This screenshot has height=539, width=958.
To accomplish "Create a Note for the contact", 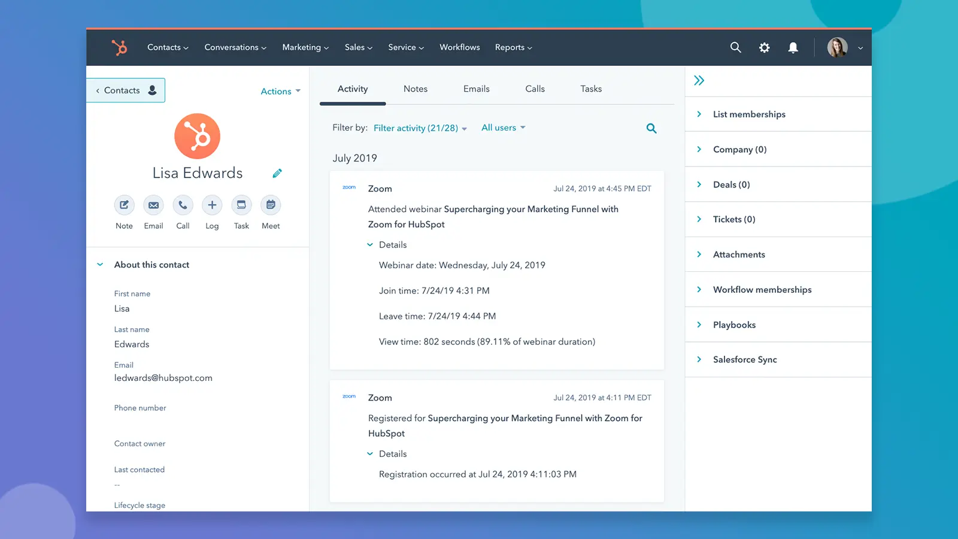I will click(x=124, y=205).
